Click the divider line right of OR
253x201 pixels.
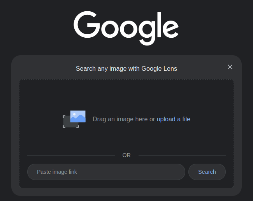coord(182,155)
